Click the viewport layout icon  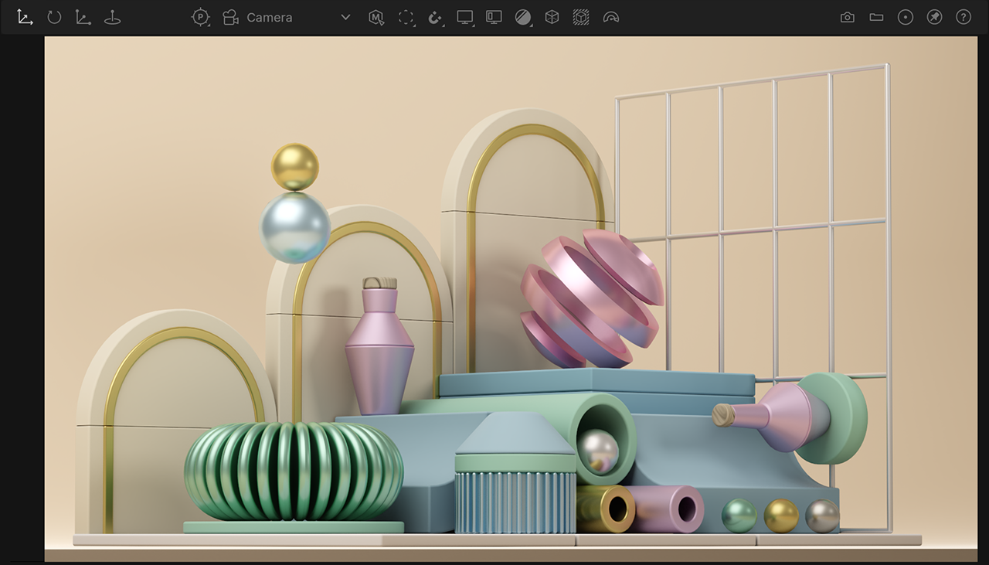[x=494, y=17]
